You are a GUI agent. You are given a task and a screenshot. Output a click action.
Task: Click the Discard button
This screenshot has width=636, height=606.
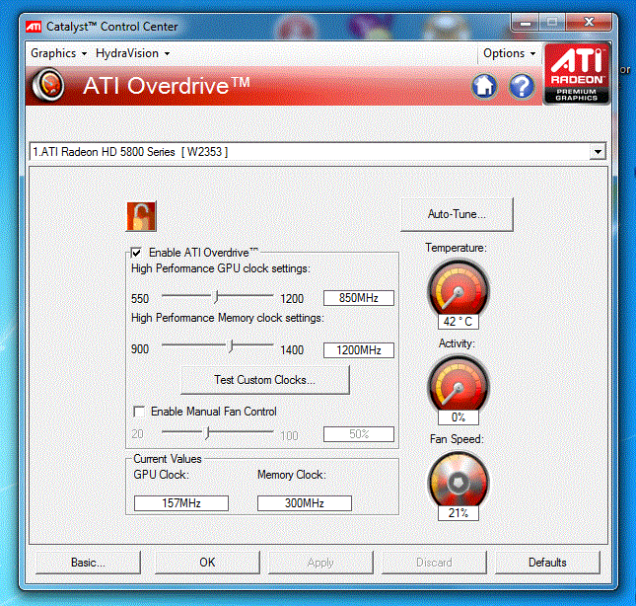434,563
